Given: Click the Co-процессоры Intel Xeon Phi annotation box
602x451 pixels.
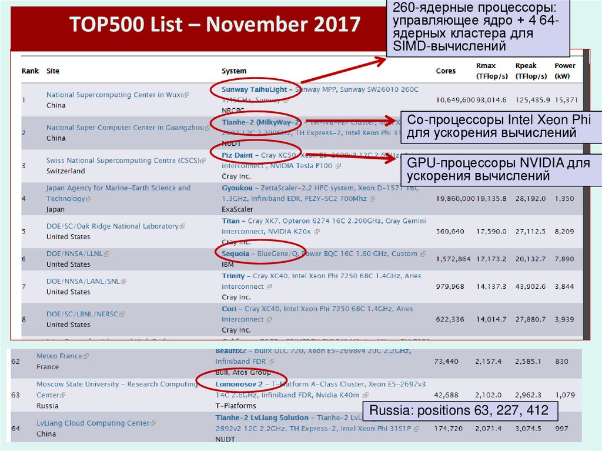Looking at the screenshot, I should pos(500,127).
